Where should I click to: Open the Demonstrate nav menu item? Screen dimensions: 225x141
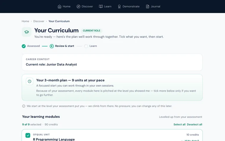click(128, 7)
